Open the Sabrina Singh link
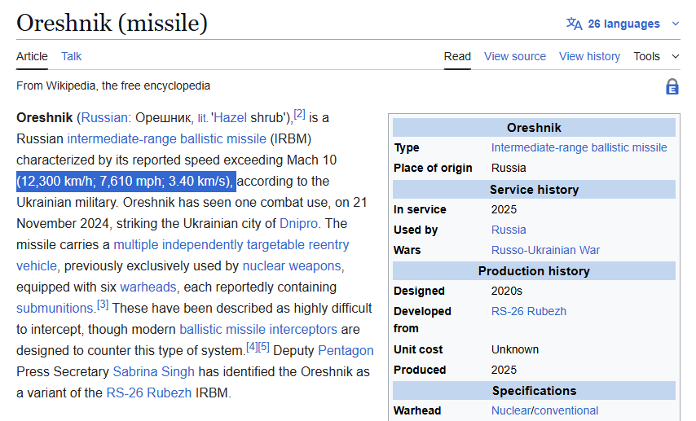This screenshot has height=421, width=696. point(153,371)
